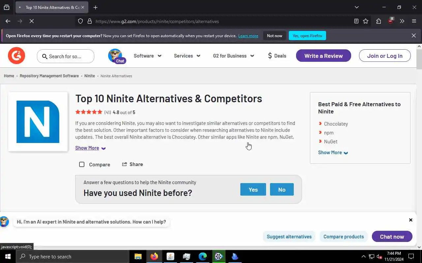This screenshot has width=422, height=263.
Task: Open Microsoft Edge from taskbar
Action: (203, 256)
